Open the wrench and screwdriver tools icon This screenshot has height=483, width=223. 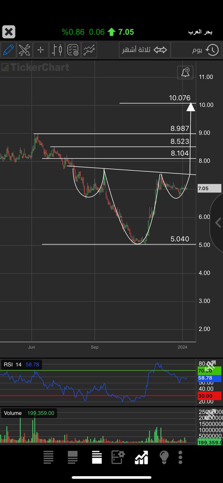[25, 50]
